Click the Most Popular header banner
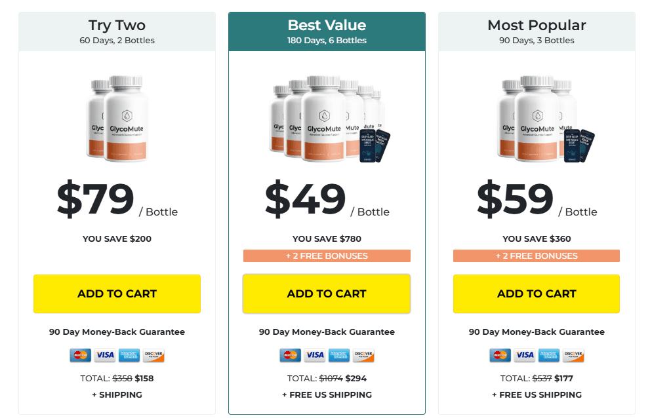 536,30
